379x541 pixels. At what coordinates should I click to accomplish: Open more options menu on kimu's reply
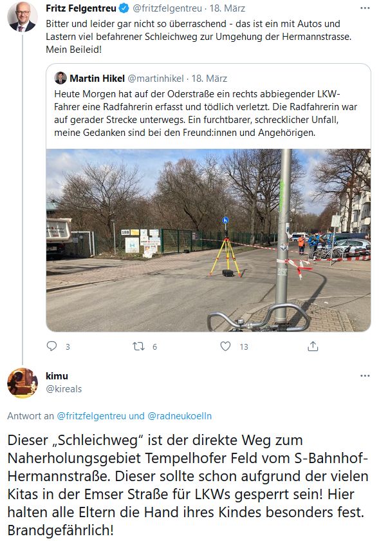click(365, 375)
